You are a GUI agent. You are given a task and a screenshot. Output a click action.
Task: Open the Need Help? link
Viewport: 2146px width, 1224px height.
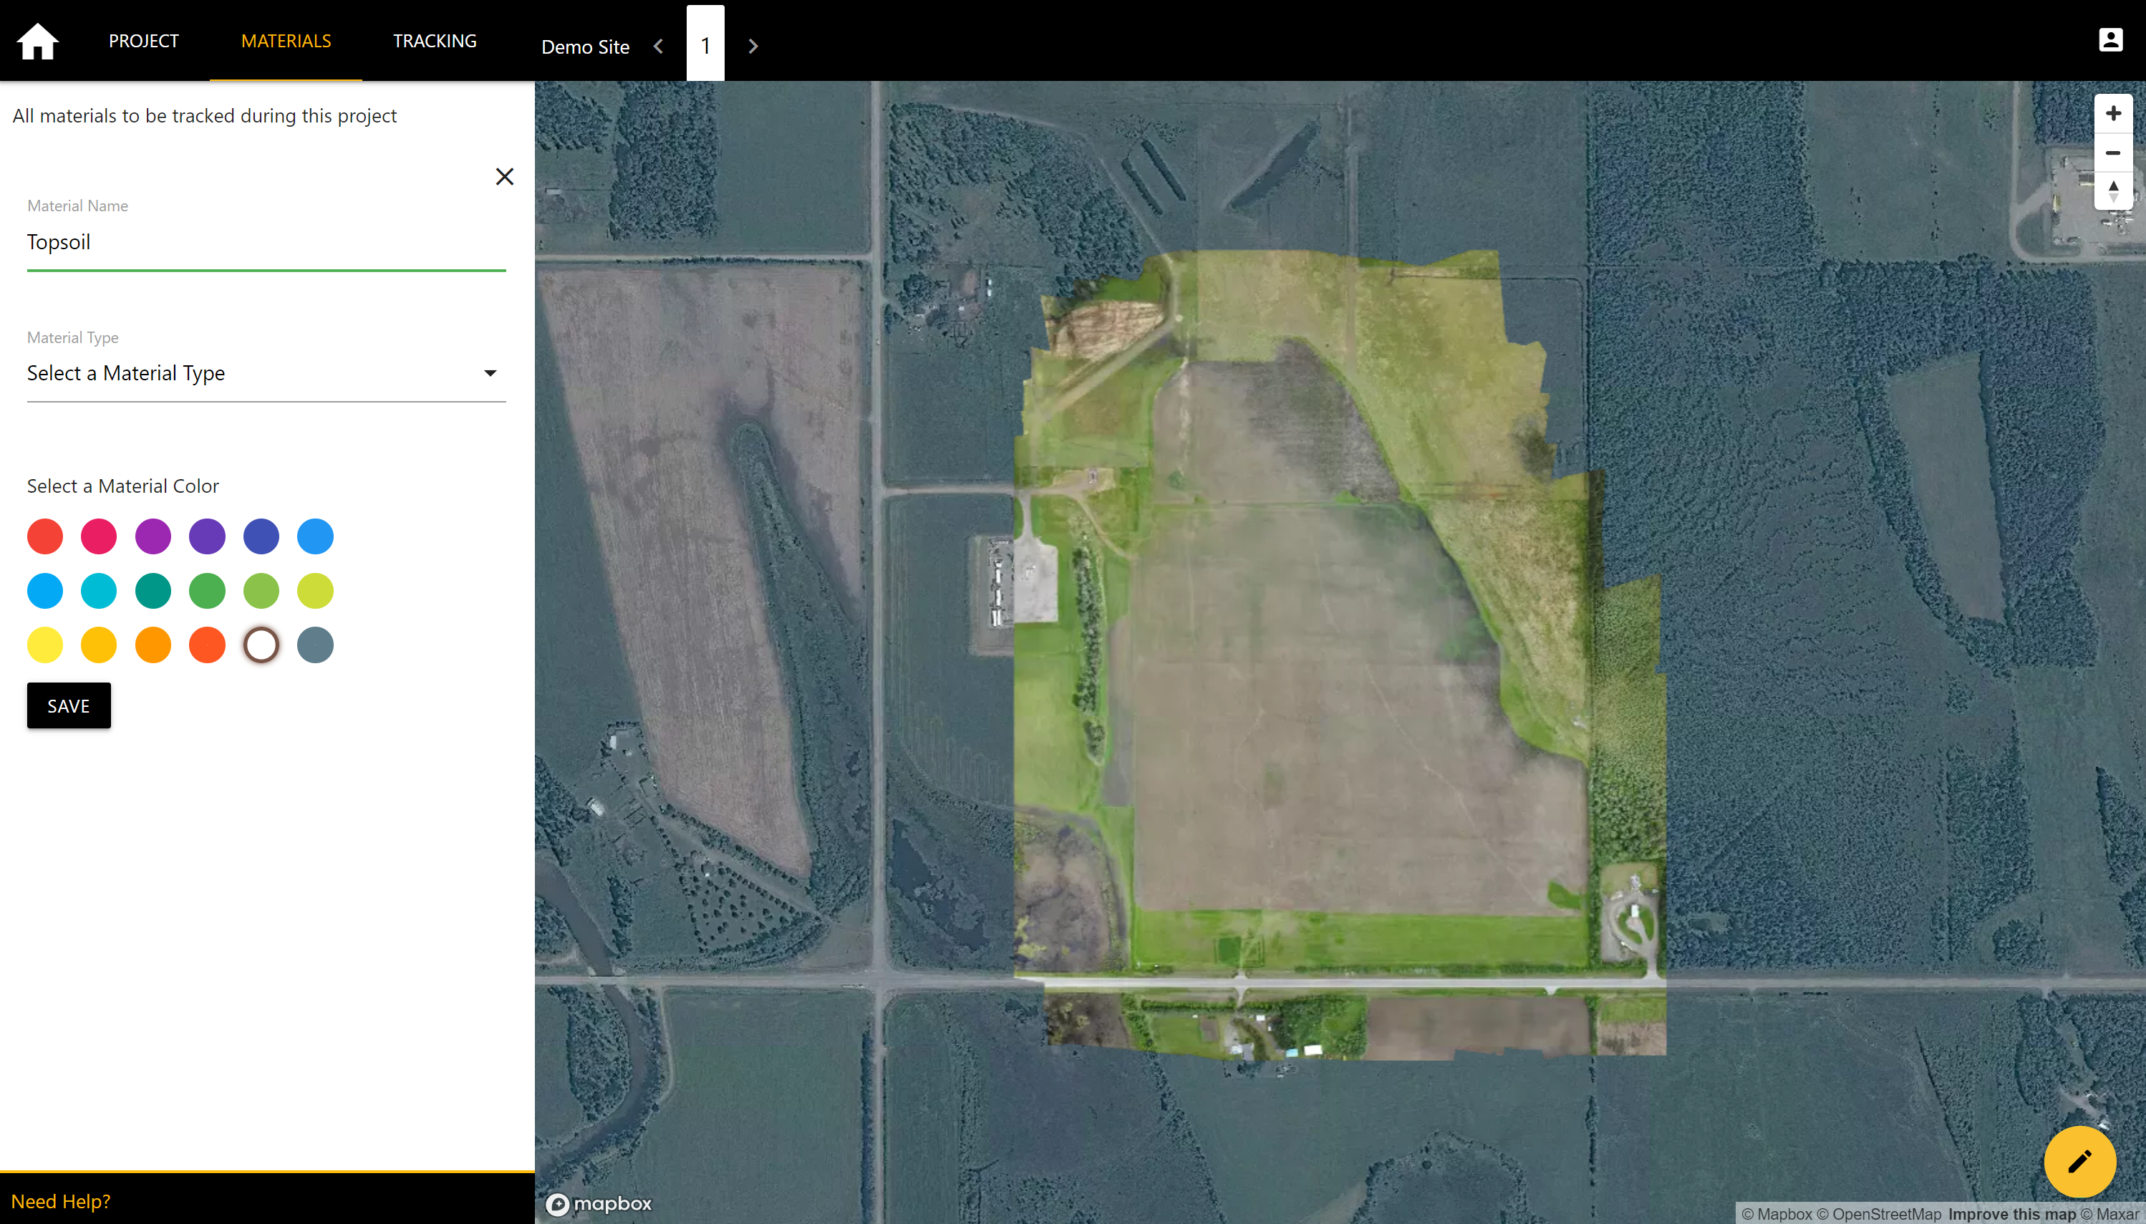pyautogui.click(x=60, y=1200)
